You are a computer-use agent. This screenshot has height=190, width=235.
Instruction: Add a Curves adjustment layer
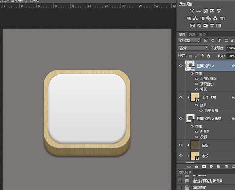[206, 11]
